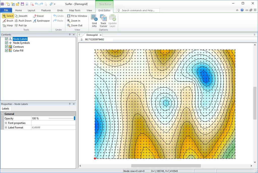
Task: Uncheck the Node Labels layer checkbox
Action: pyautogui.click(x=7, y=39)
